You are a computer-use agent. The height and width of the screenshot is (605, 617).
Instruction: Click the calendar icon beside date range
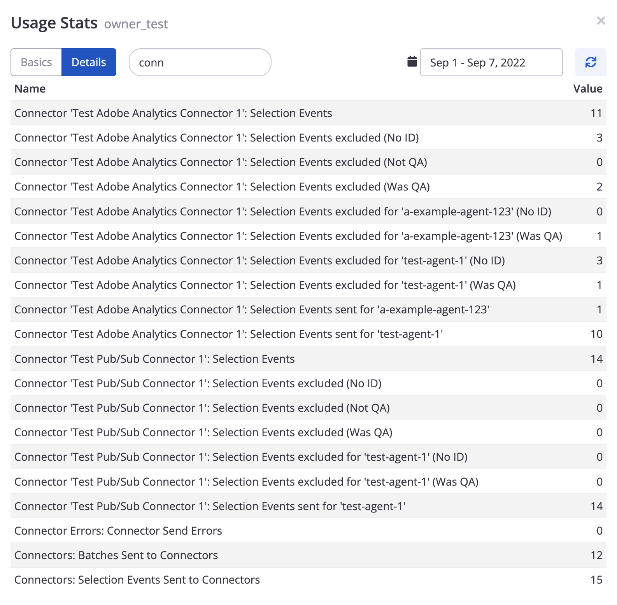coord(412,61)
